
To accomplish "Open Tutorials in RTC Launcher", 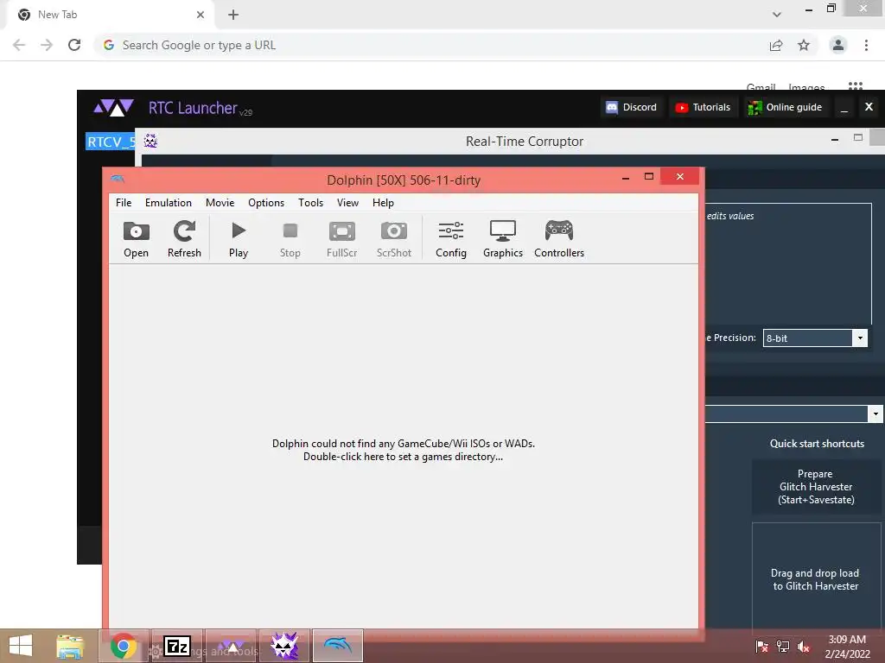I will [704, 107].
